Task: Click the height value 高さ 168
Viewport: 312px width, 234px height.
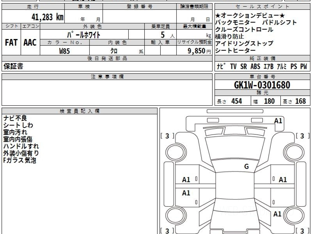Action: [x=295, y=101]
